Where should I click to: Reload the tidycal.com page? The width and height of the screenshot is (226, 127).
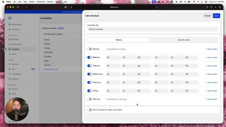(157, 7)
